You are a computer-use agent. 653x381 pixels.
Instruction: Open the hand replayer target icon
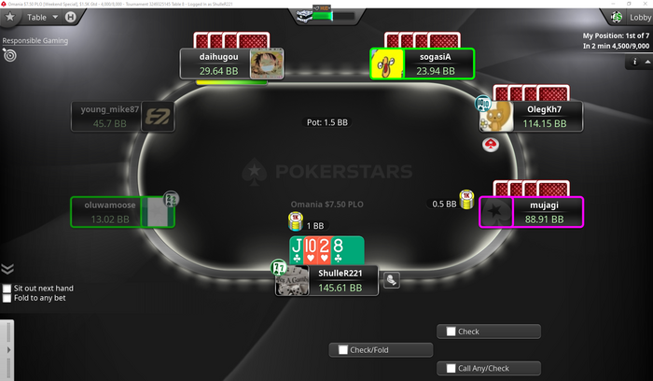[x=9, y=55]
